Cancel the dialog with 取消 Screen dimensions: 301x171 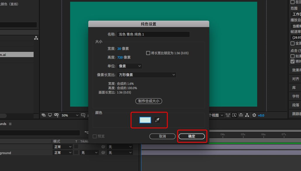point(162,136)
